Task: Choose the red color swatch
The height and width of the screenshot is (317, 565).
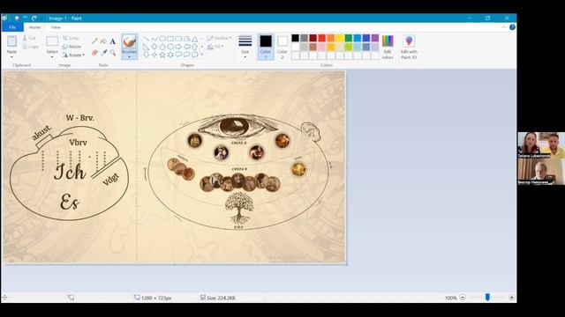Action: pos(321,38)
